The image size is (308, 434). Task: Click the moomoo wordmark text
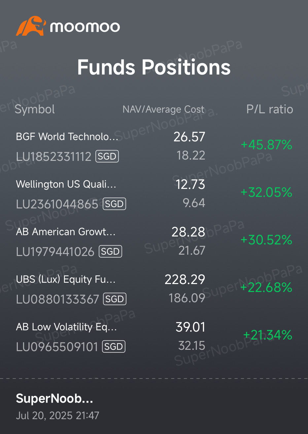pos(85,27)
